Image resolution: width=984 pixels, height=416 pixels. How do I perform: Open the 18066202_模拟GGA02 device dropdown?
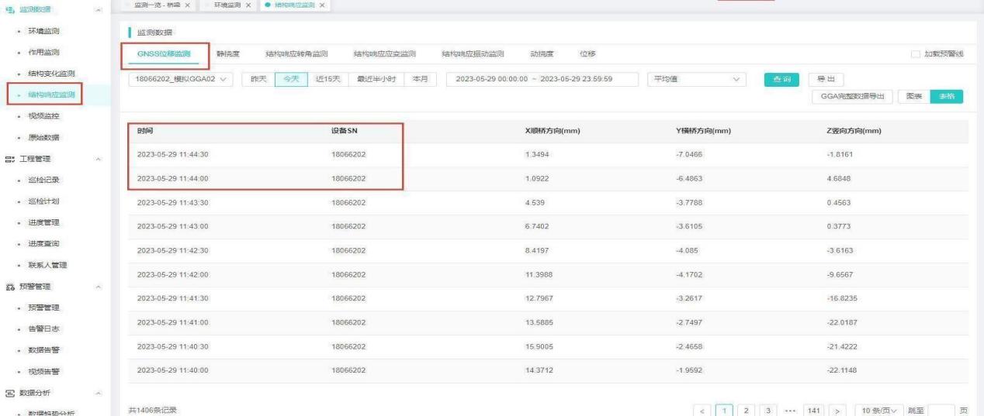tap(181, 79)
